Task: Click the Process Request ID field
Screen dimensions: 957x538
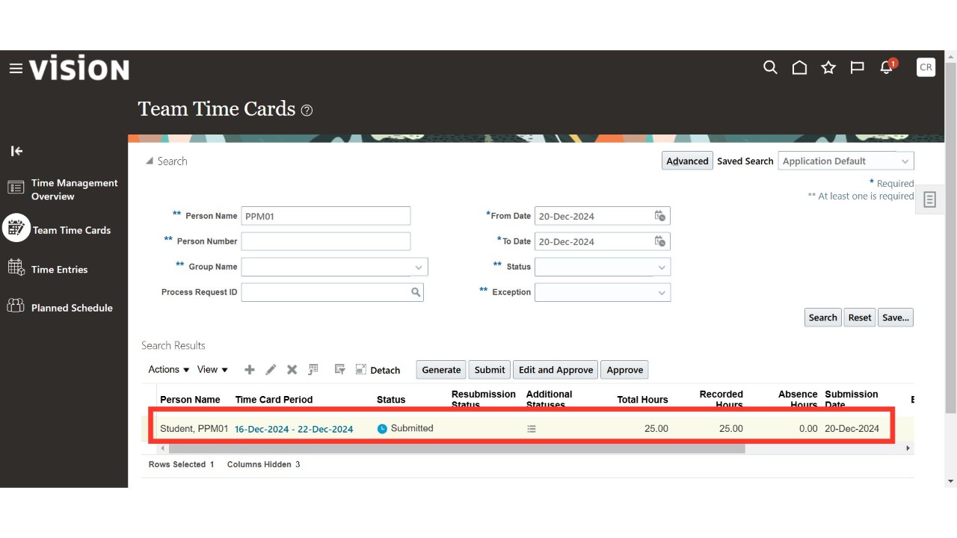Action: point(324,292)
